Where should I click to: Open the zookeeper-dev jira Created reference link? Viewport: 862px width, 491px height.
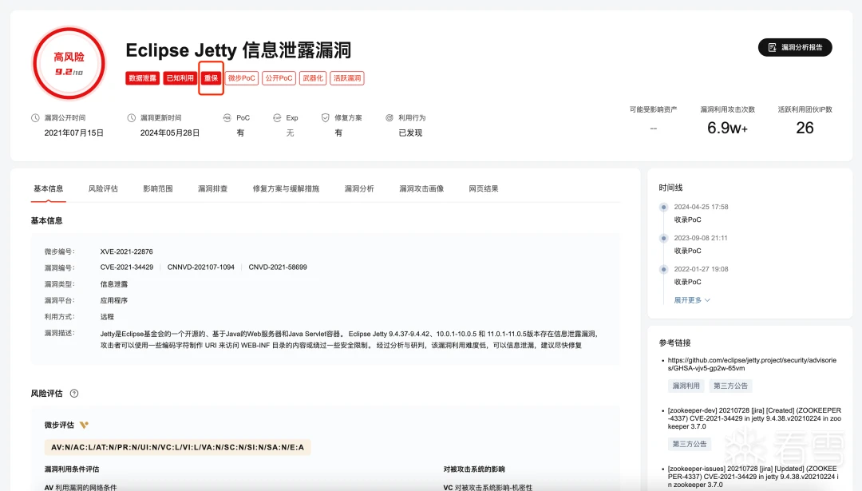[x=754, y=418]
